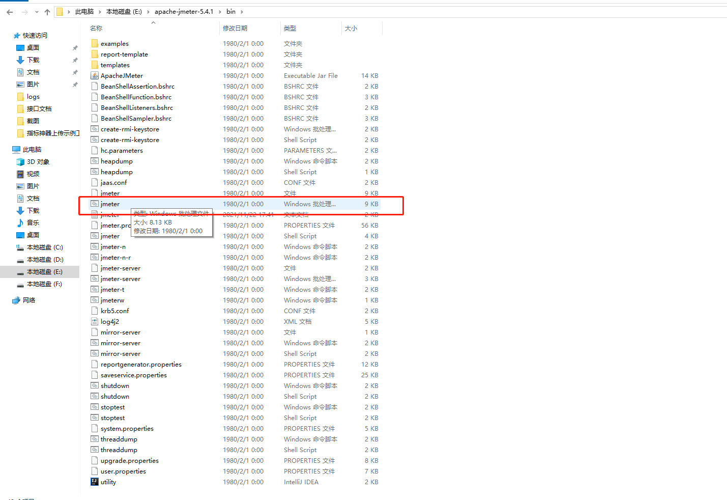
Task: Click the apache-jmeter-5.4.1 breadcrumb segment
Action: [184, 12]
